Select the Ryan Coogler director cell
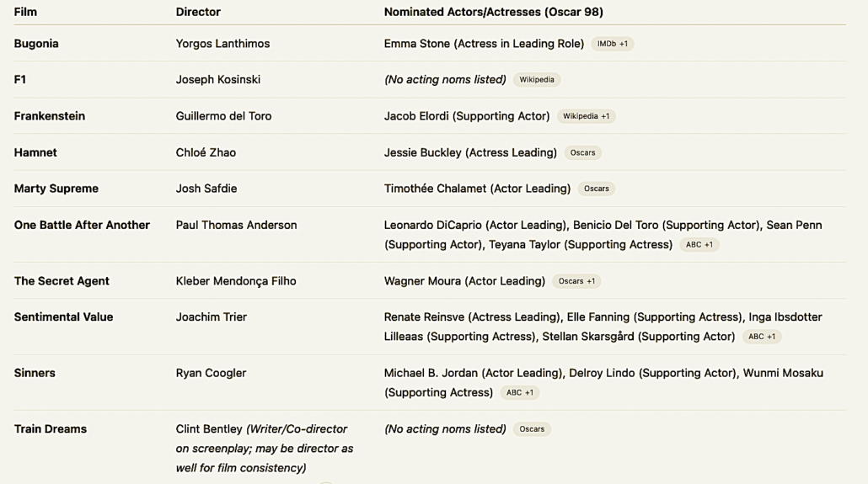 [x=211, y=373]
